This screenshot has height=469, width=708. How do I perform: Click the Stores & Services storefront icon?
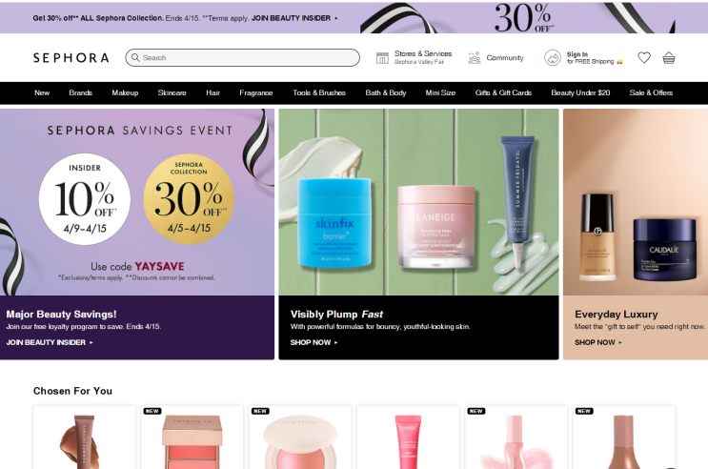tap(382, 58)
